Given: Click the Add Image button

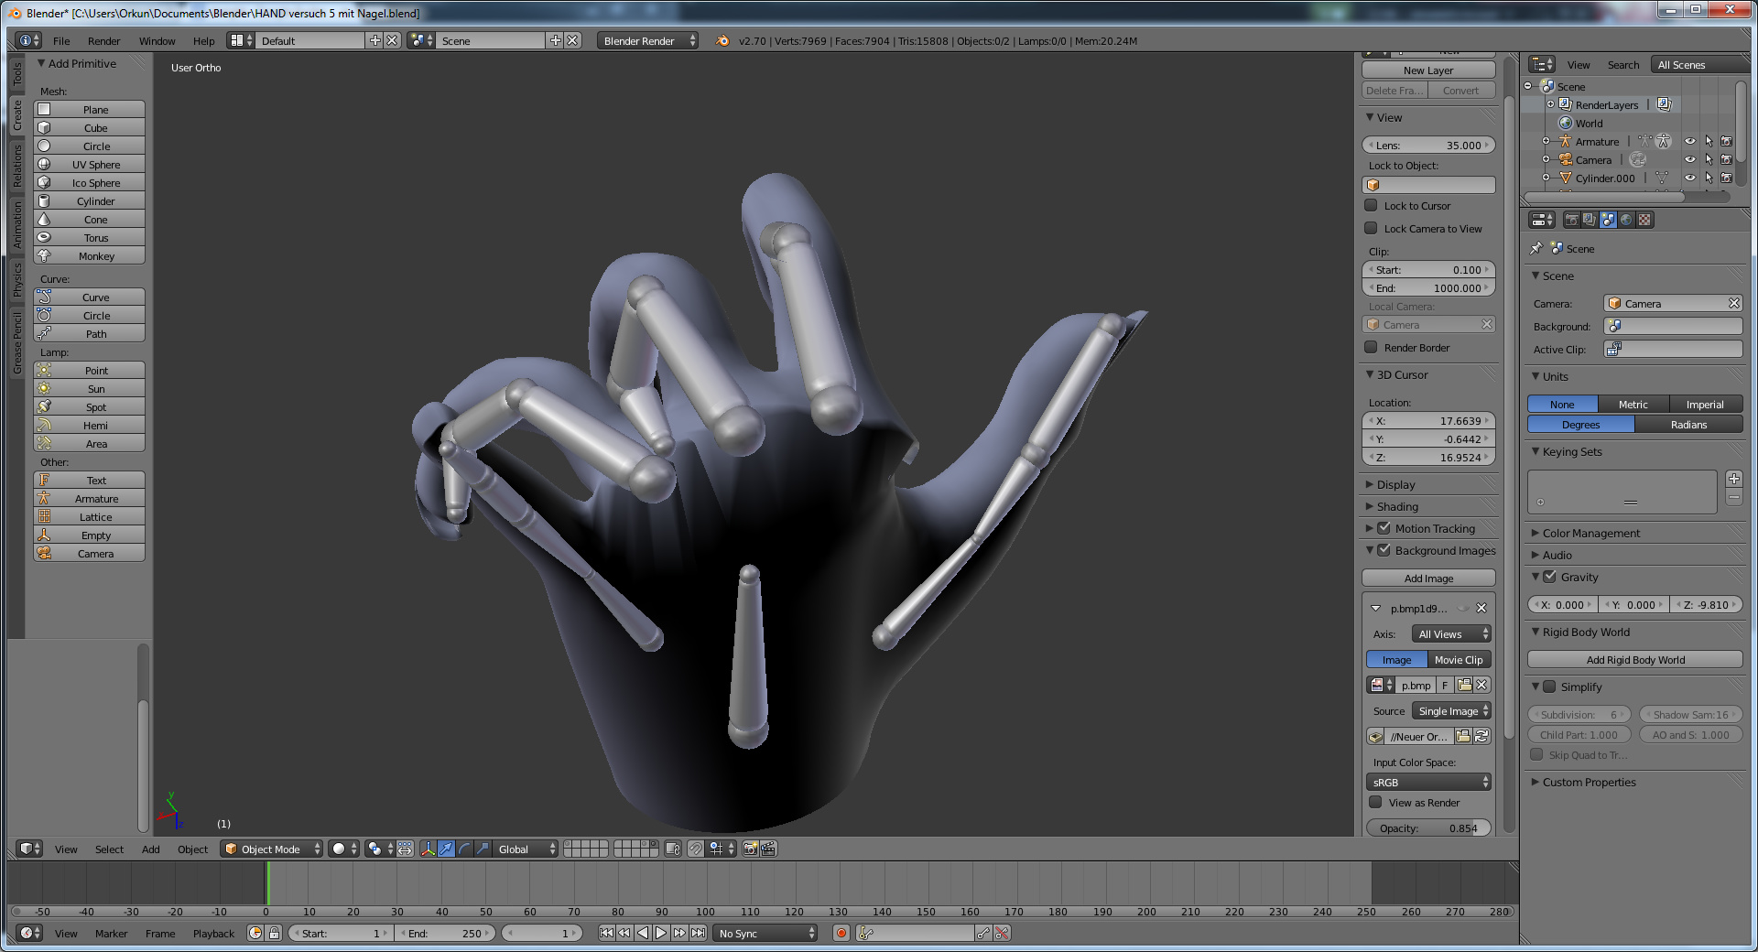Looking at the screenshot, I should [x=1428, y=579].
